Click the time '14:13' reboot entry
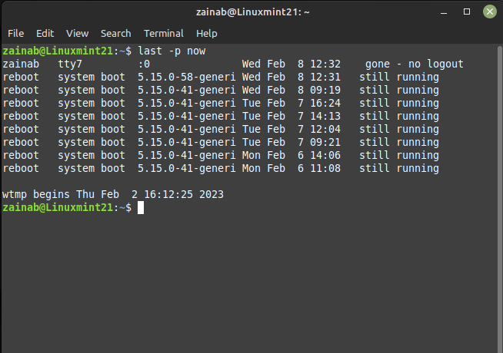503x353 pixels. (325, 116)
